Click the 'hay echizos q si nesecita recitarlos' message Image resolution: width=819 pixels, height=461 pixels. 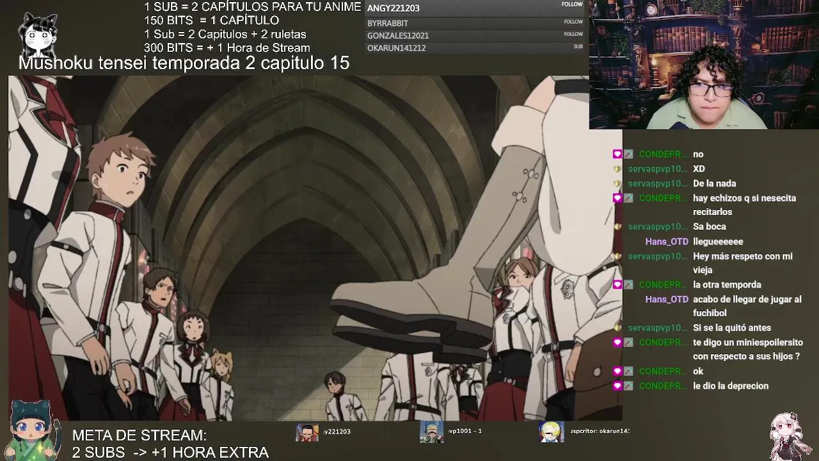745,205
